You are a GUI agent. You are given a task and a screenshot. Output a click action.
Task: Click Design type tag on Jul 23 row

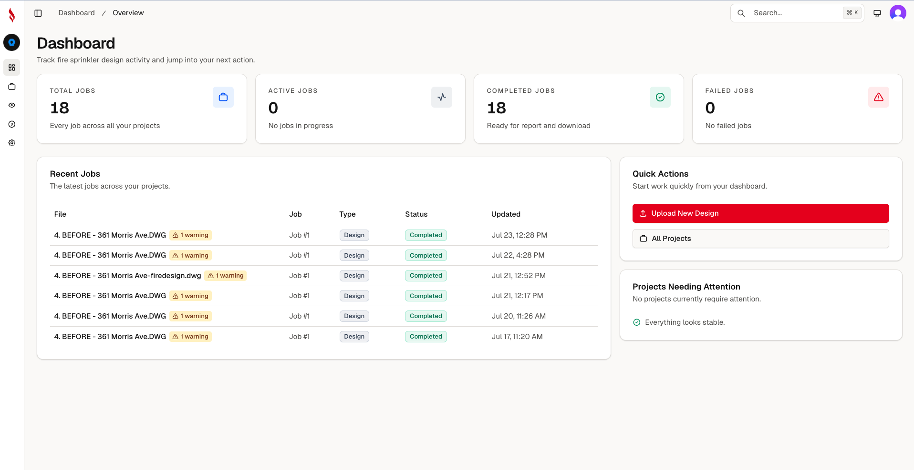click(354, 235)
